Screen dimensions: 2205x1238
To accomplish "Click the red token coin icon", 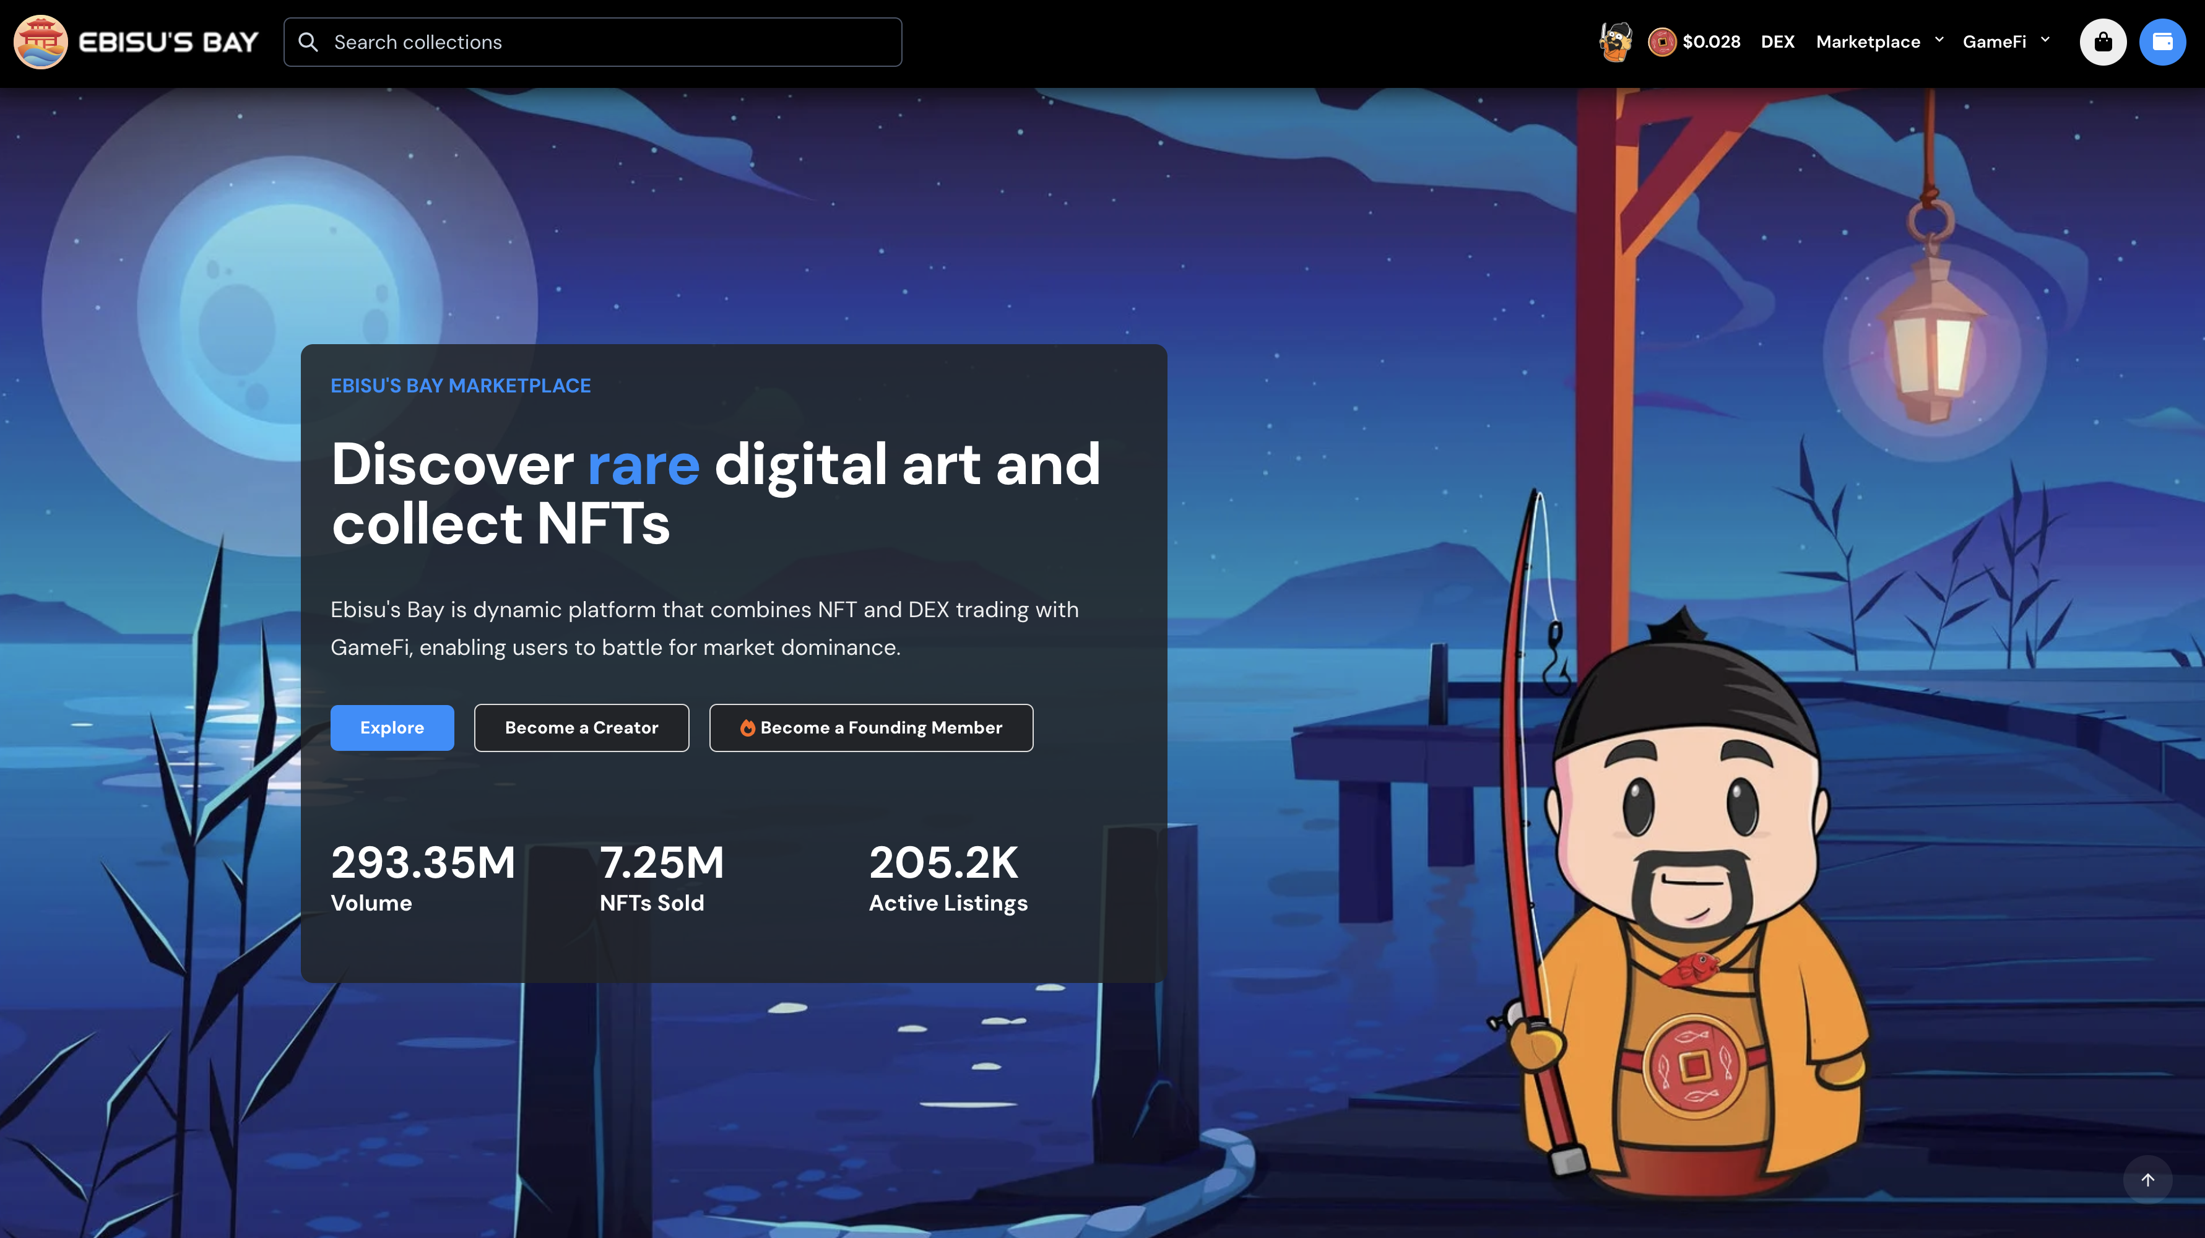I will click(1661, 42).
